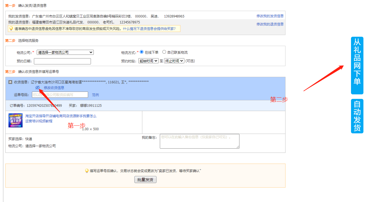Screen dimensions: 375x202
Task: Click the 自动发货 sidebar button
Action: coord(357,116)
